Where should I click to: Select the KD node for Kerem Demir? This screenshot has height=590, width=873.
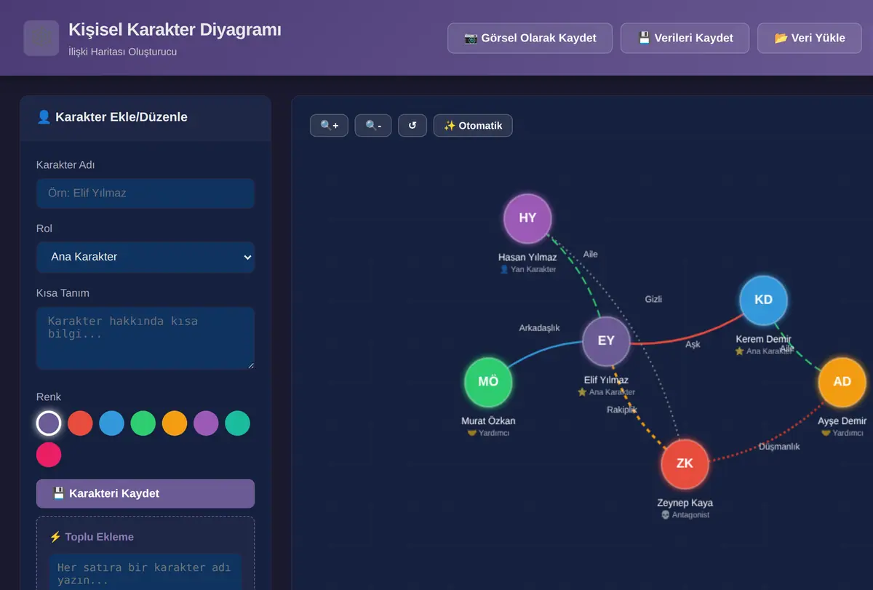click(763, 300)
